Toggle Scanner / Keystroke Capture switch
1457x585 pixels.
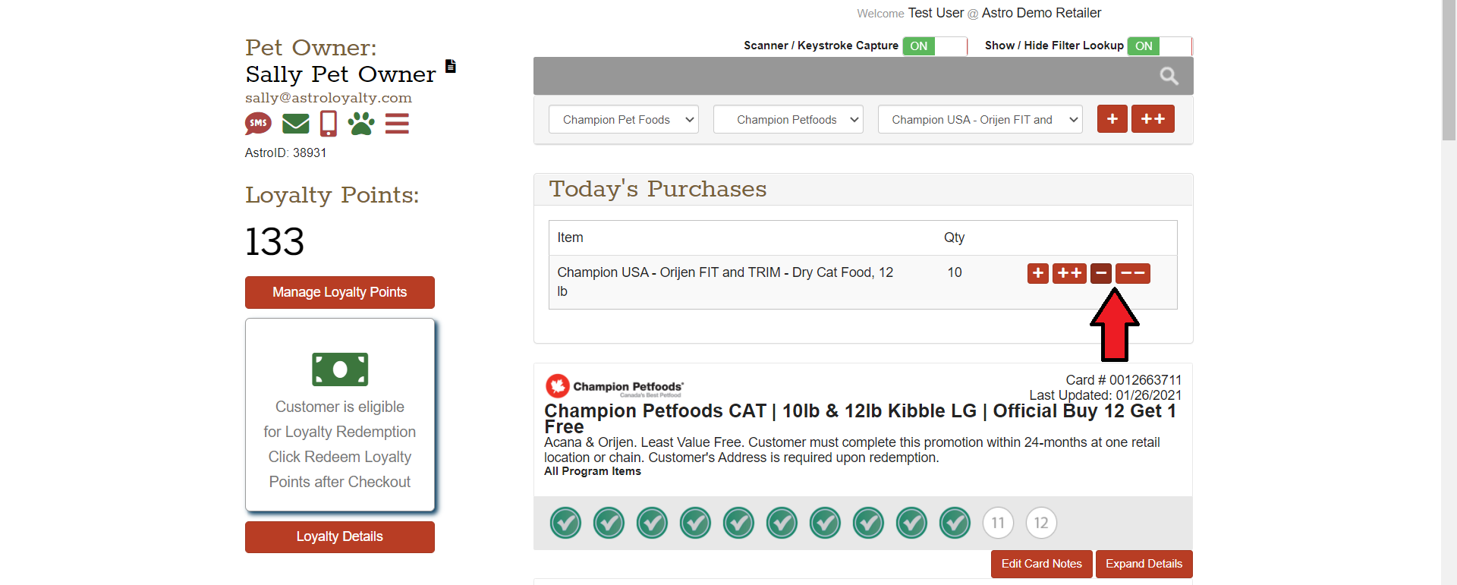coord(935,46)
